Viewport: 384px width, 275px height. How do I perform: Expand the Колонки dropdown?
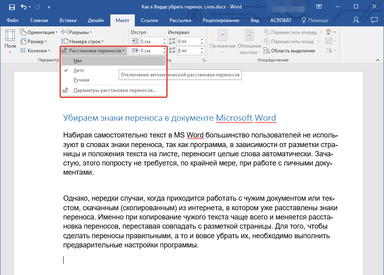38,51
